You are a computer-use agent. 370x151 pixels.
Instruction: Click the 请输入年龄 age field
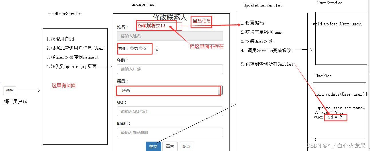tap(170, 69)
